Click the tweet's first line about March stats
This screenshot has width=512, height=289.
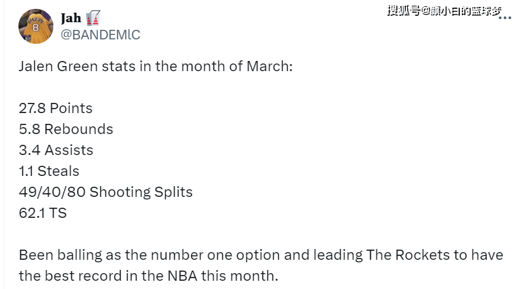coord(156,66)
